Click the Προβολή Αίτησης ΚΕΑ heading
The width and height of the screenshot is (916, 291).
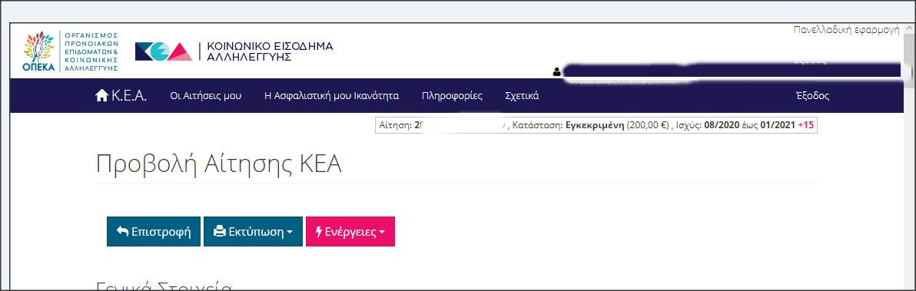(x=218, y=164)
